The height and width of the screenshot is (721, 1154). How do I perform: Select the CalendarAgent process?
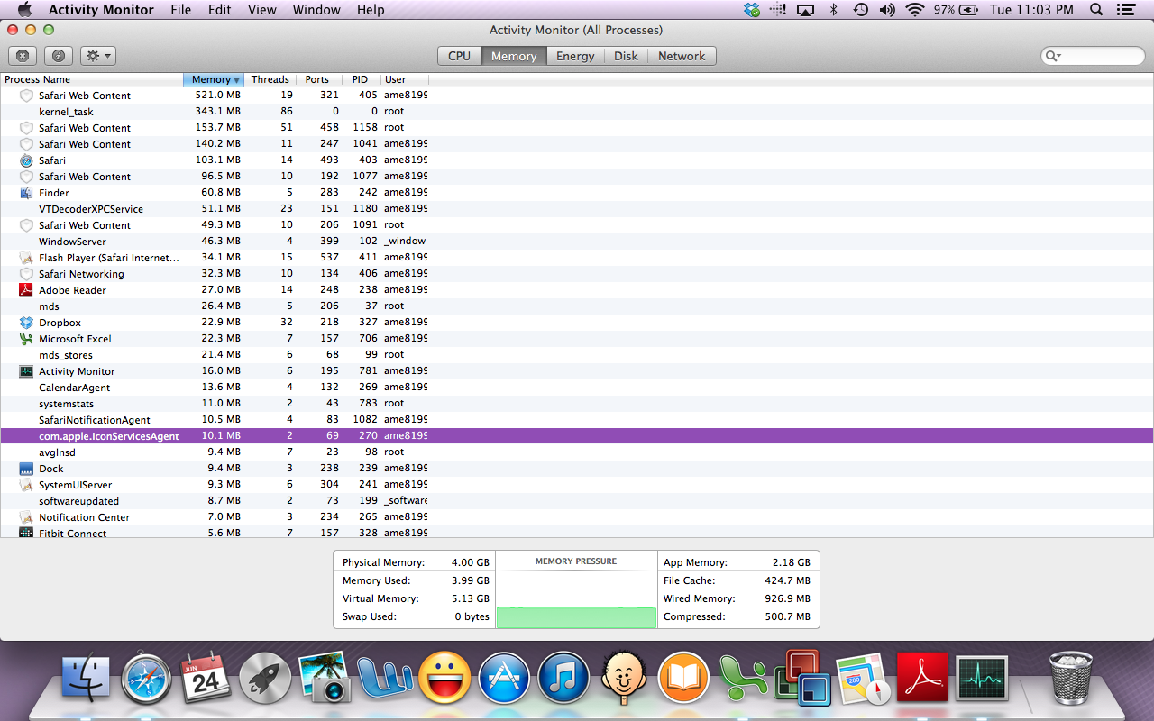pyautogui.click(x=577, y=388)
